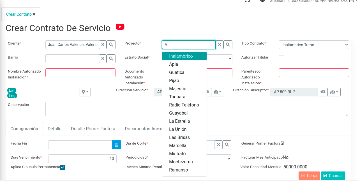Click the Lat badge
The width and height of the screenshot is (358, 181).
(12, 90)
